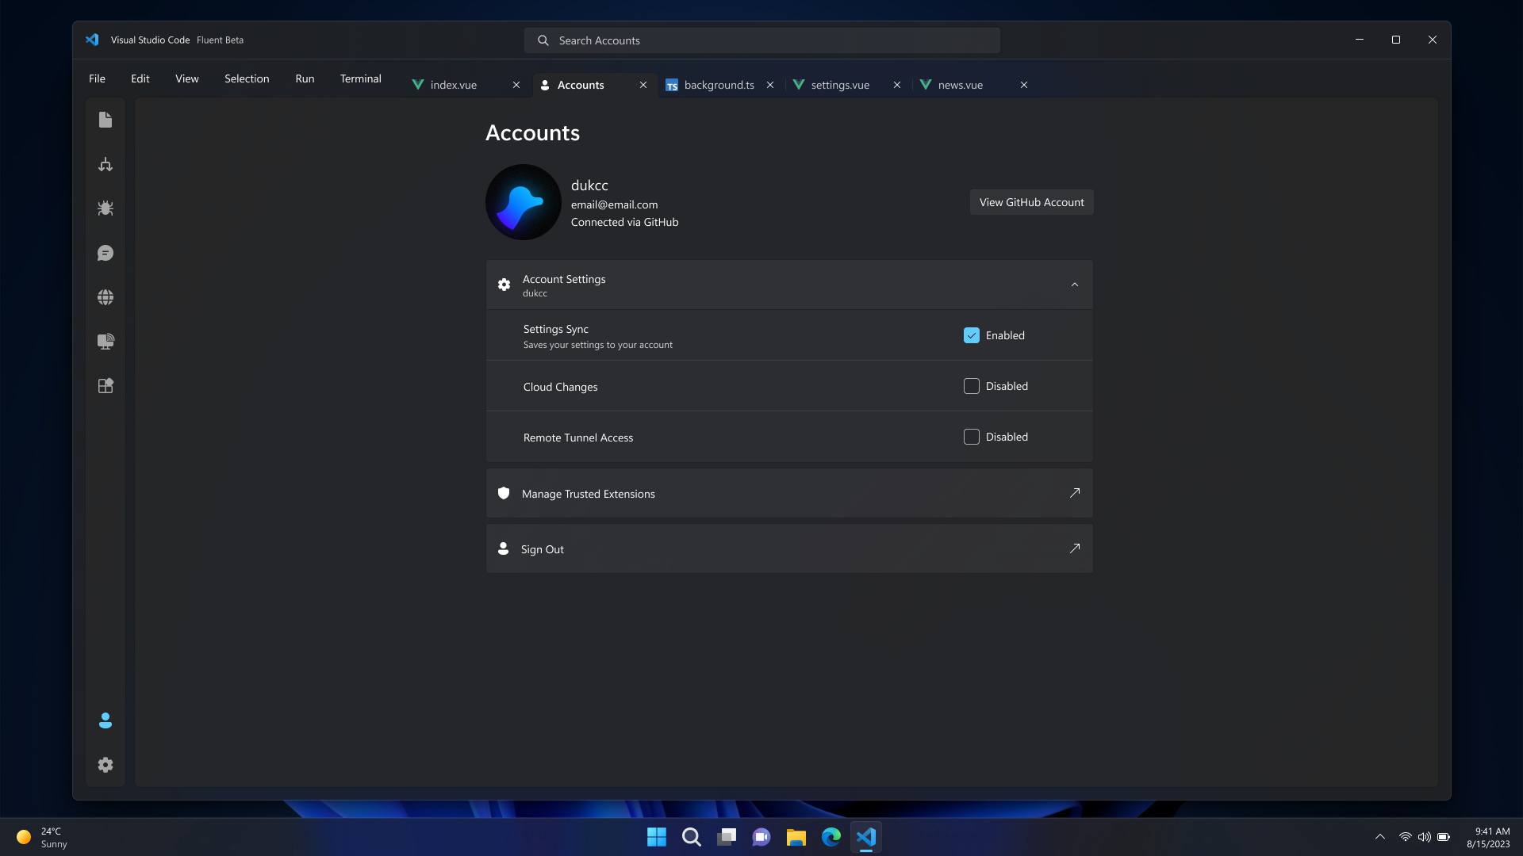Click the VS Code logo in title bar
Image resolution: width=1523 pixels, height=856 pixels.
(x=92, y=40)
